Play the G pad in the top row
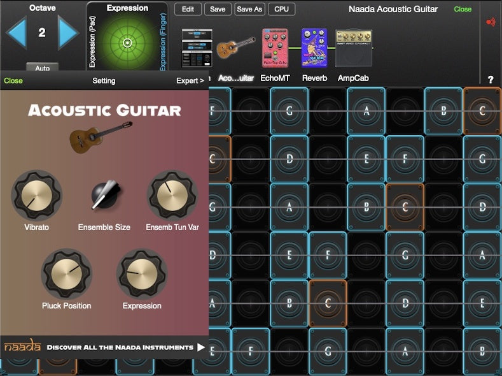Screen dimensions: 502x376 pyautogui.click(x=289, y=111)
